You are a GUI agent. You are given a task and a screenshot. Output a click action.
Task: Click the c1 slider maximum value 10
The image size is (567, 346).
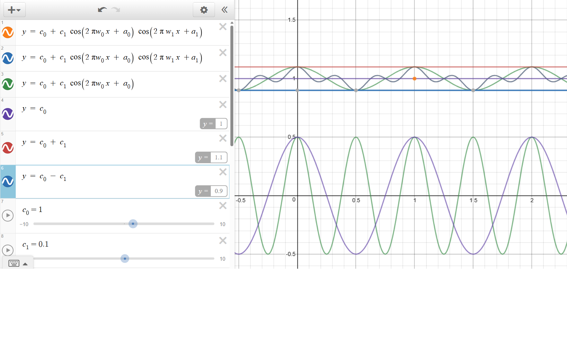coord(222,259)
